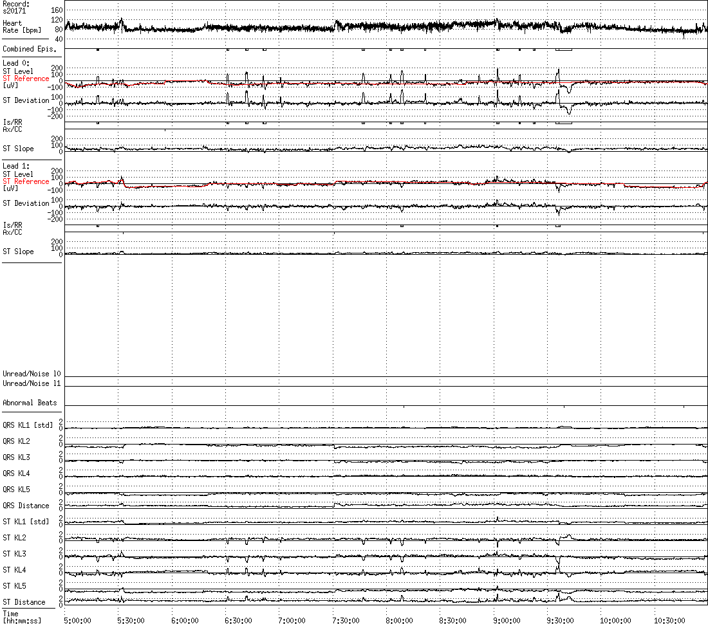Click the Combined Epis. row label
Viewport: 708px width, 624px height.
pyautogui.click(x=30, y=49)
